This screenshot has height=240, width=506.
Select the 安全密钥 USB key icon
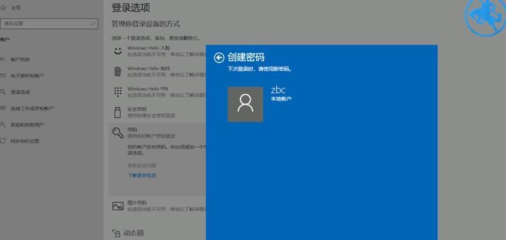(118, 112)
